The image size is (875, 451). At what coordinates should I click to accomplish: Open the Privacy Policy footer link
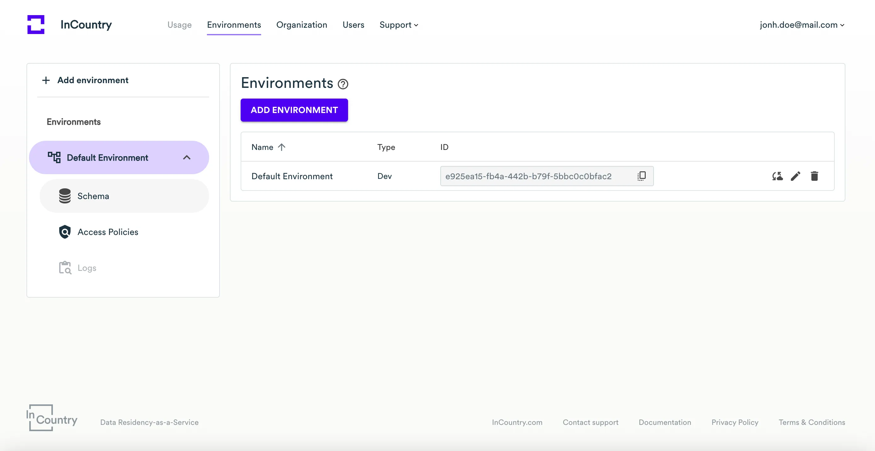735,422
